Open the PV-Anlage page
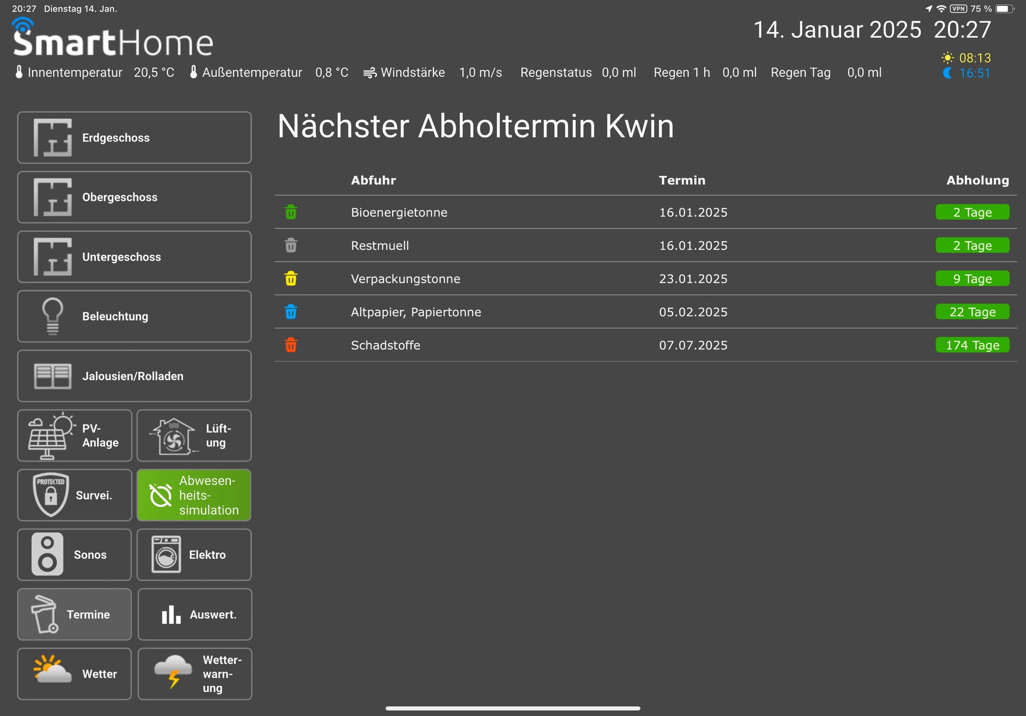Viewport: 1026px width, 716px height. coord(74,436)
